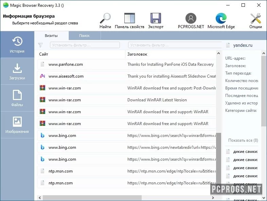
Task: Click the filter funnel icon
Action: pyautogui.click(x=40, y=45)
